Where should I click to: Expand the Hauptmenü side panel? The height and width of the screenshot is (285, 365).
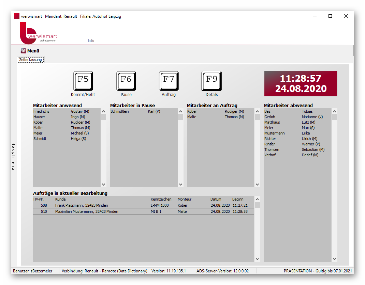click(x=14, y=156)
